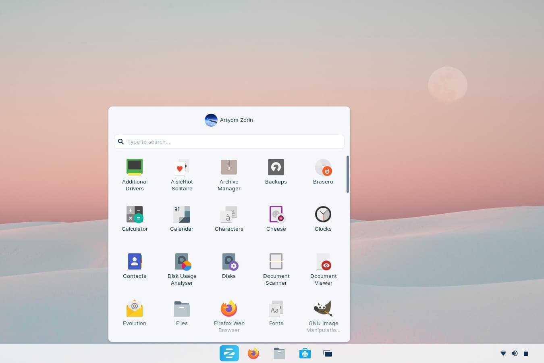Open the Characters app
This screenshot has width=544, height=363.
click(229, 219)
